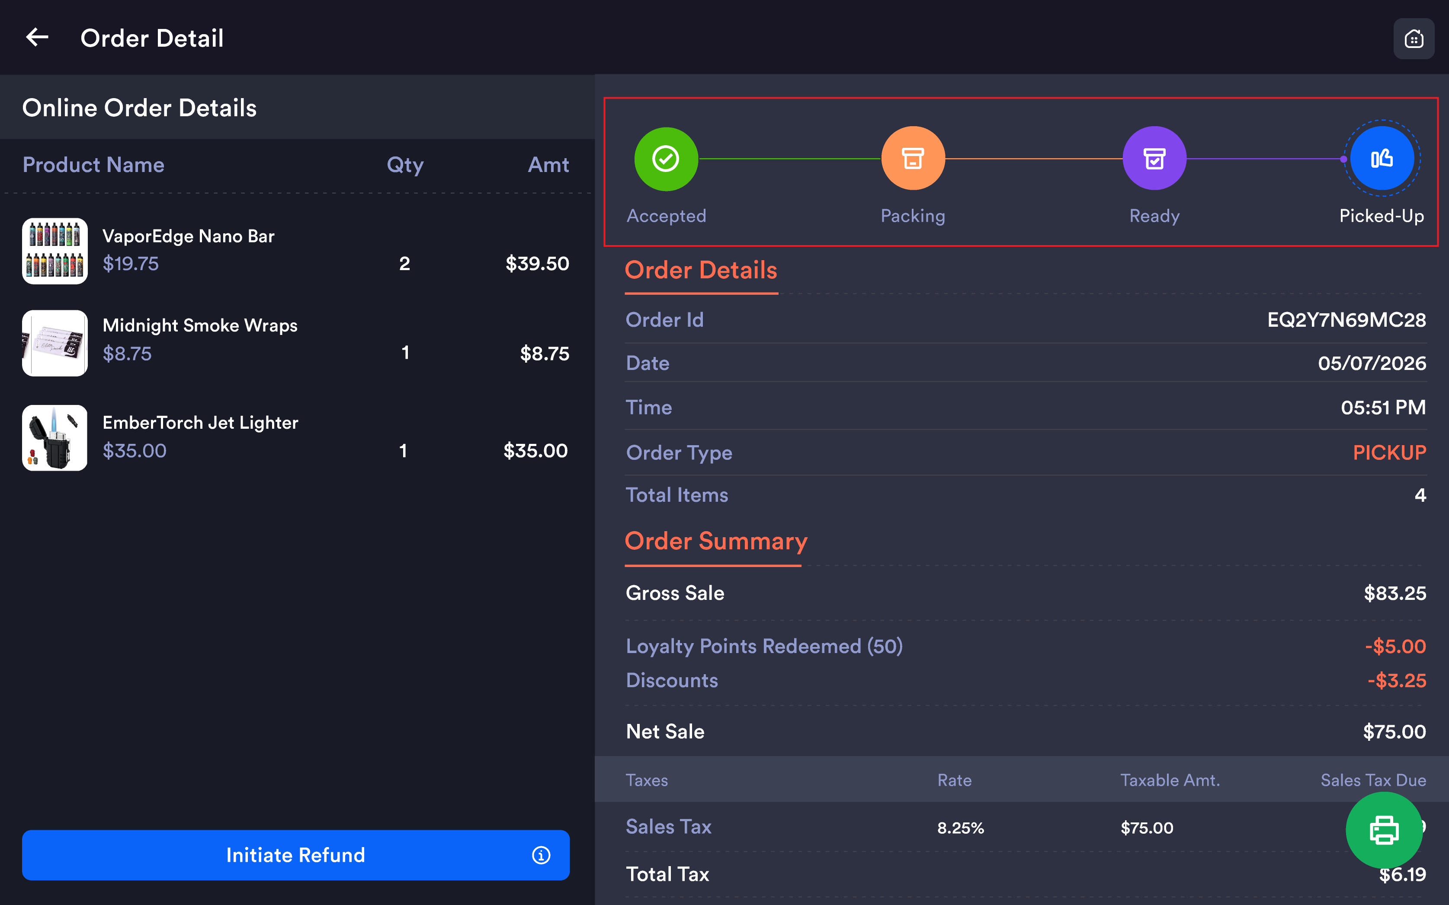Open the bot icon at top right
This screenshot has width=1449, height=905.
(x=1413, y=39)
